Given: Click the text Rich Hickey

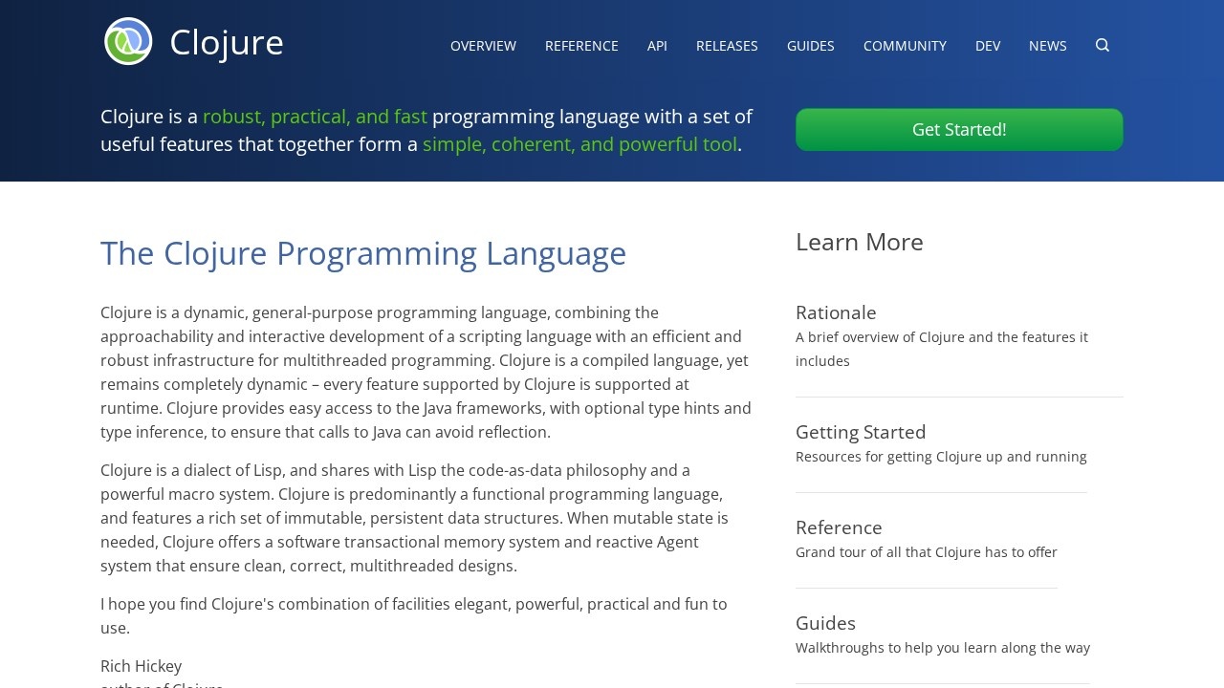Looking at the screenshot, I should click(141, 666).
